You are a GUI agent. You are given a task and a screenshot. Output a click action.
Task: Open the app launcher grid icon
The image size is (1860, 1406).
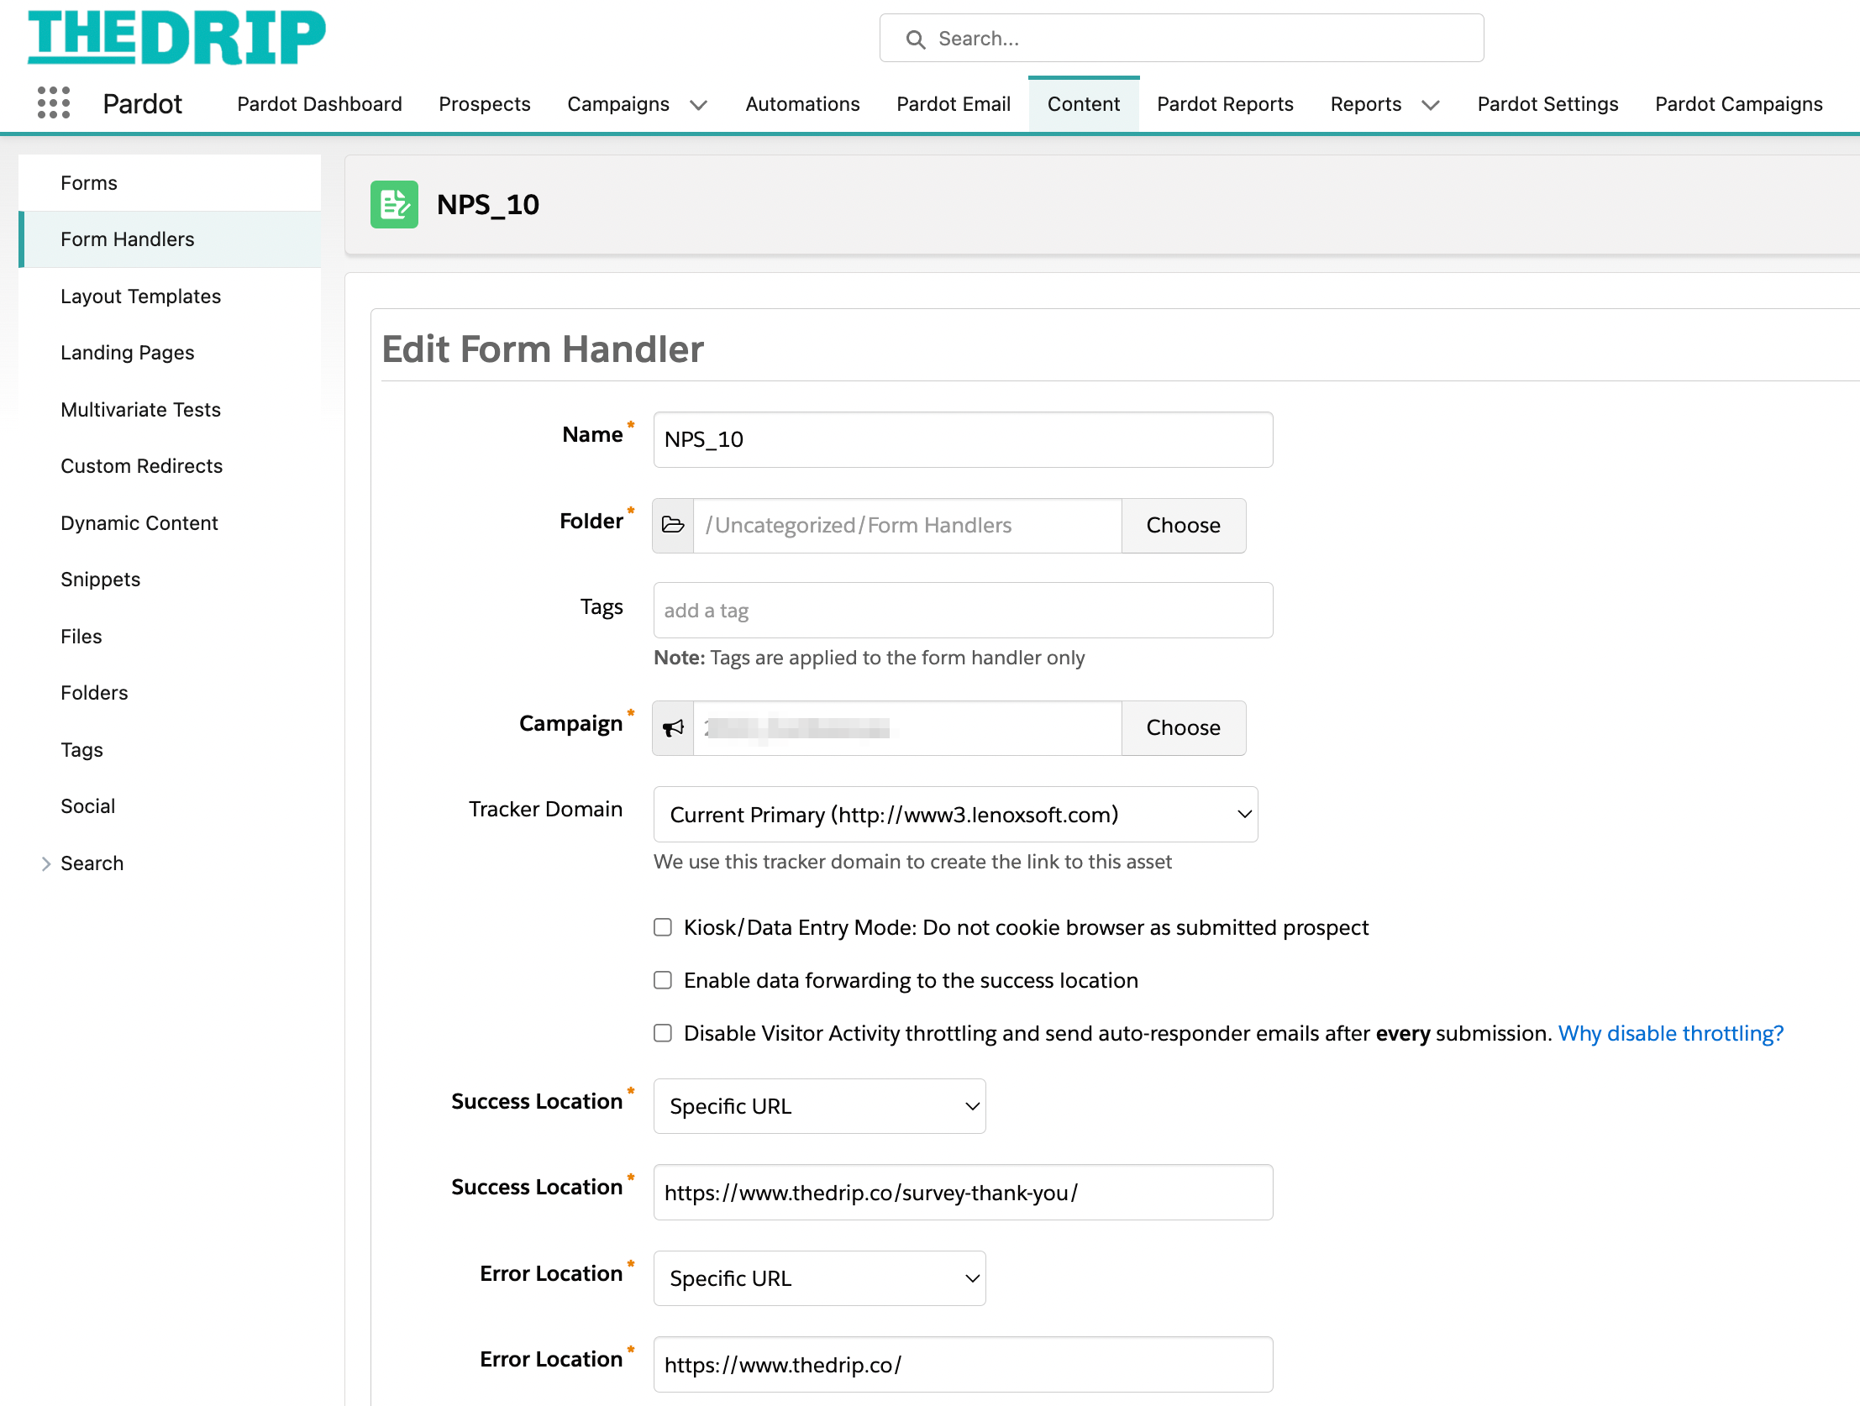54,103
